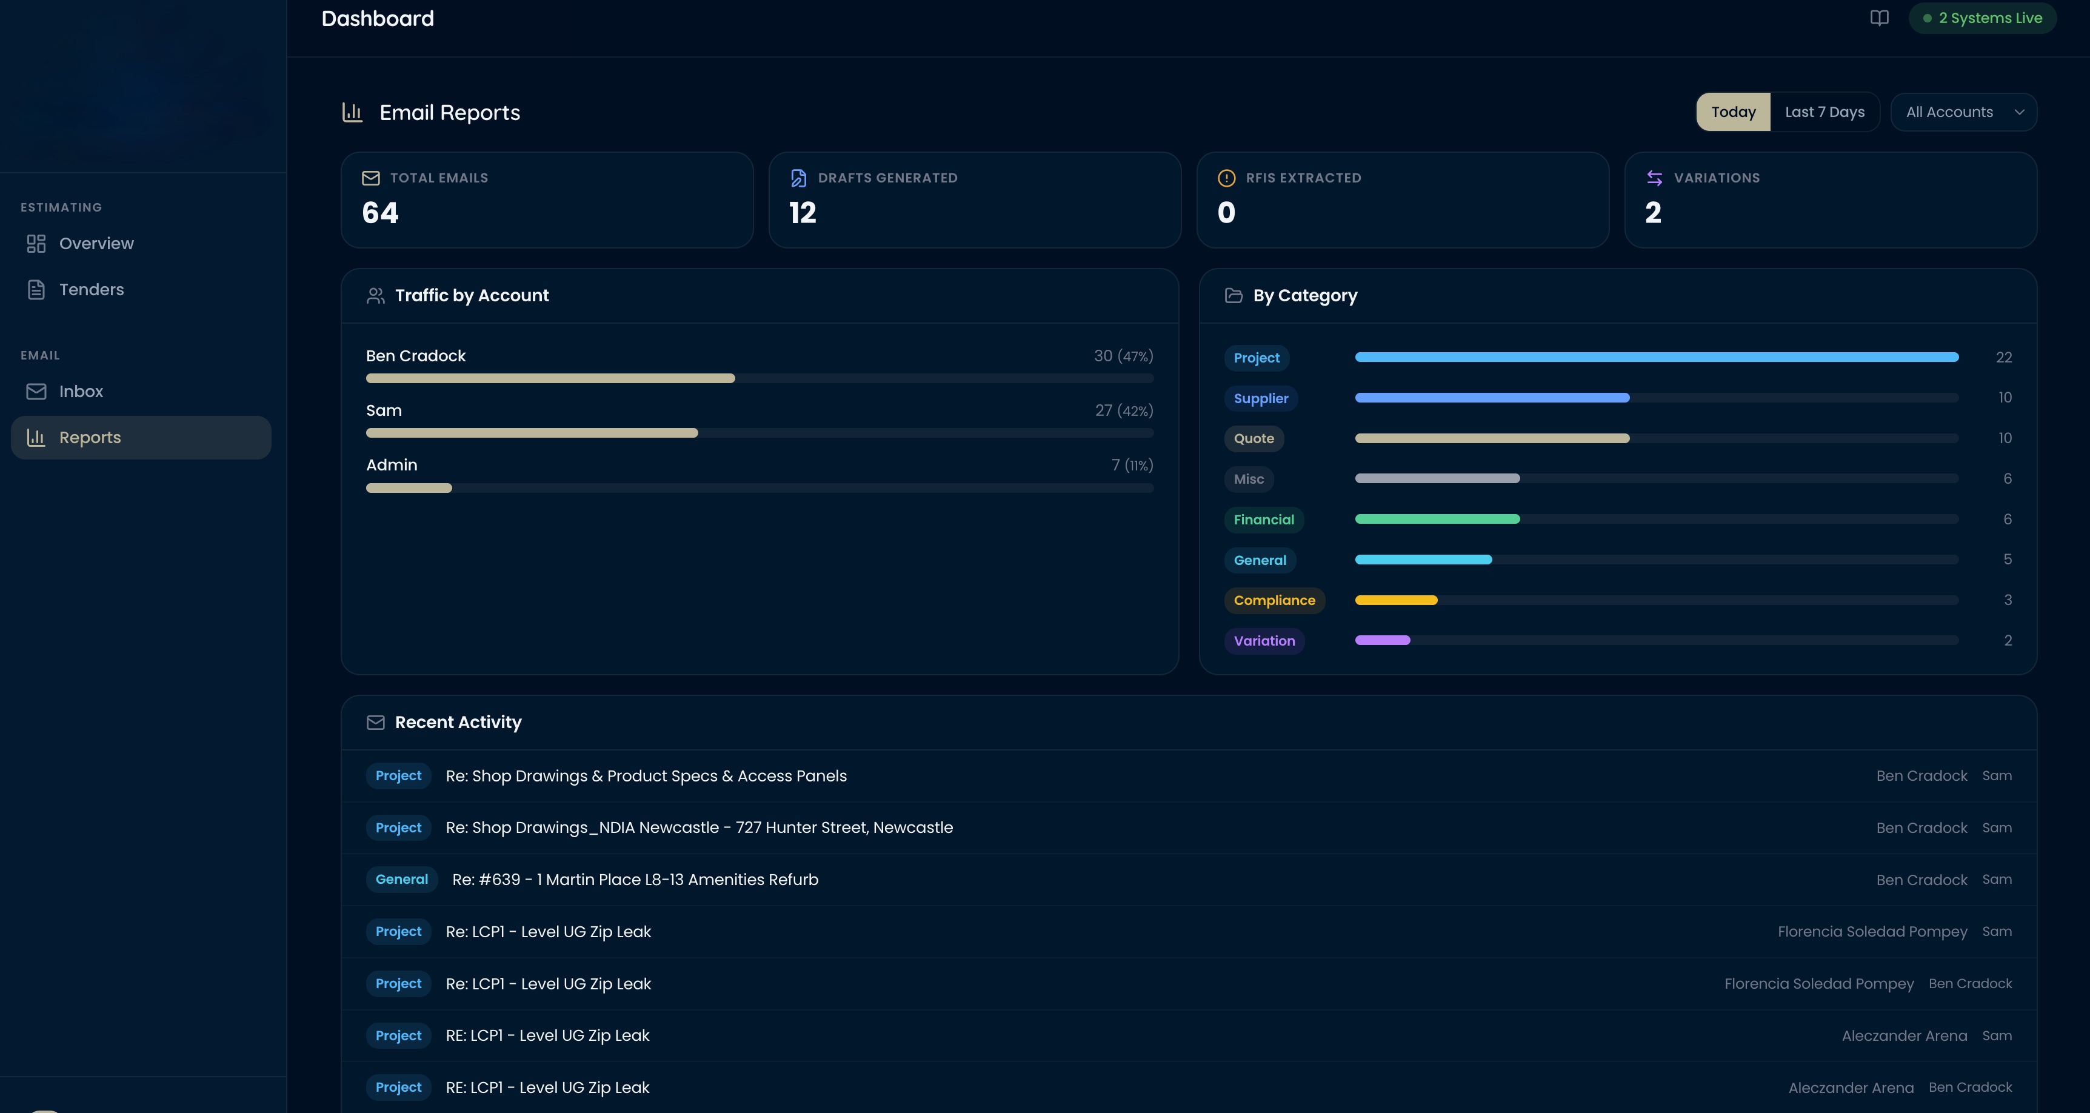Click the Compliance category bar

coord(1657,600)
